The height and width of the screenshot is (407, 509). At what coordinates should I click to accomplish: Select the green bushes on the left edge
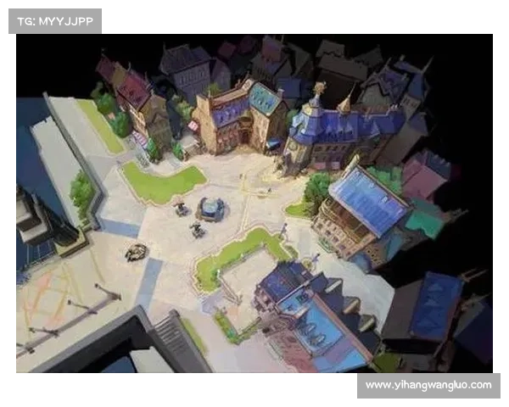[x=82, y=191]
